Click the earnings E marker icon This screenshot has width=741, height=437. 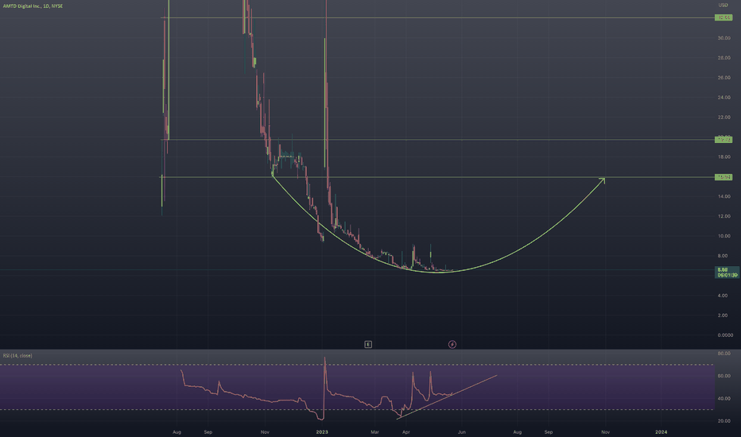point(368,344)
